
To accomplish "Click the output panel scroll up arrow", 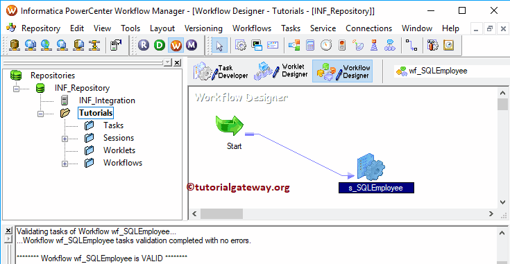I will (x=502, y=233).
